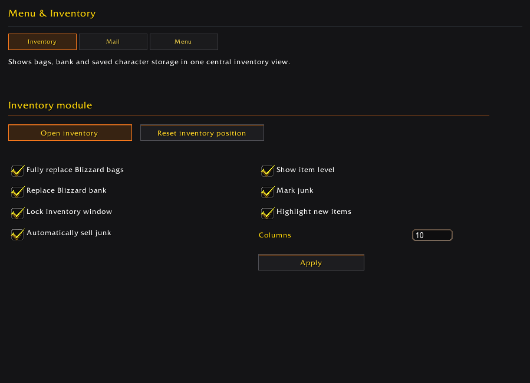Screen dimensions: 530x383
Task: Uncheck Show item level
Action: pyautogui.click(x=268, y=170)
